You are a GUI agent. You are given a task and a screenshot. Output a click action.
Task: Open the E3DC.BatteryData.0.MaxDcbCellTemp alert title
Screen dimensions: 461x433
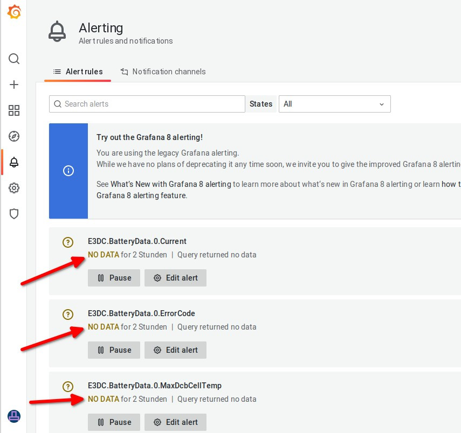point(155,386)
